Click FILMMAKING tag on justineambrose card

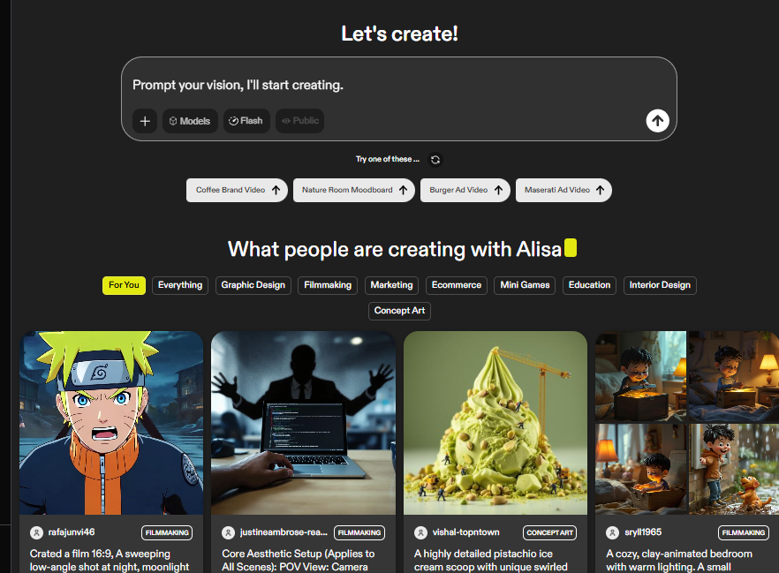point(359,532)
